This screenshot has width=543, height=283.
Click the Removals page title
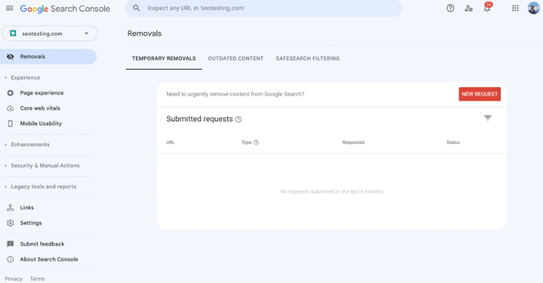144,34
